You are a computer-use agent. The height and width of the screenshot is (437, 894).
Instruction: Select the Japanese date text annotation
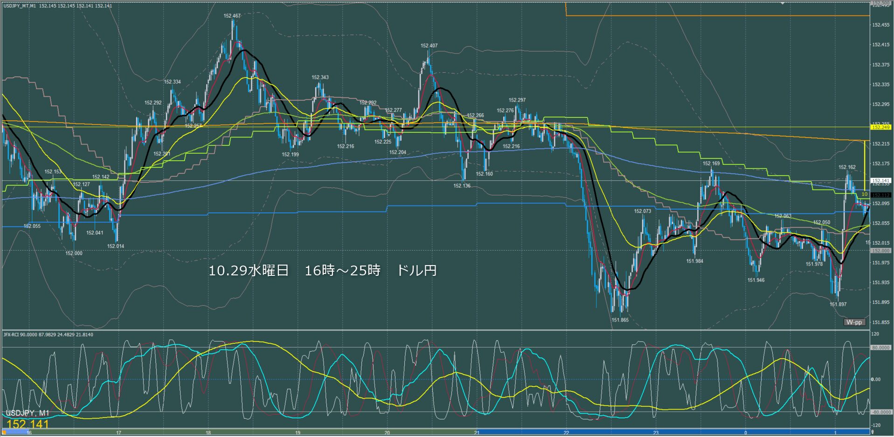[x=322, y=271]
